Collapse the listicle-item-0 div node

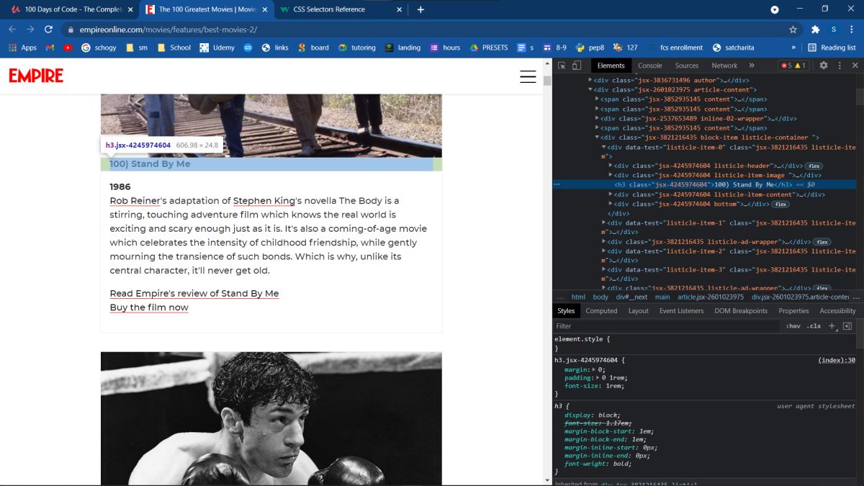click(603, 147)
